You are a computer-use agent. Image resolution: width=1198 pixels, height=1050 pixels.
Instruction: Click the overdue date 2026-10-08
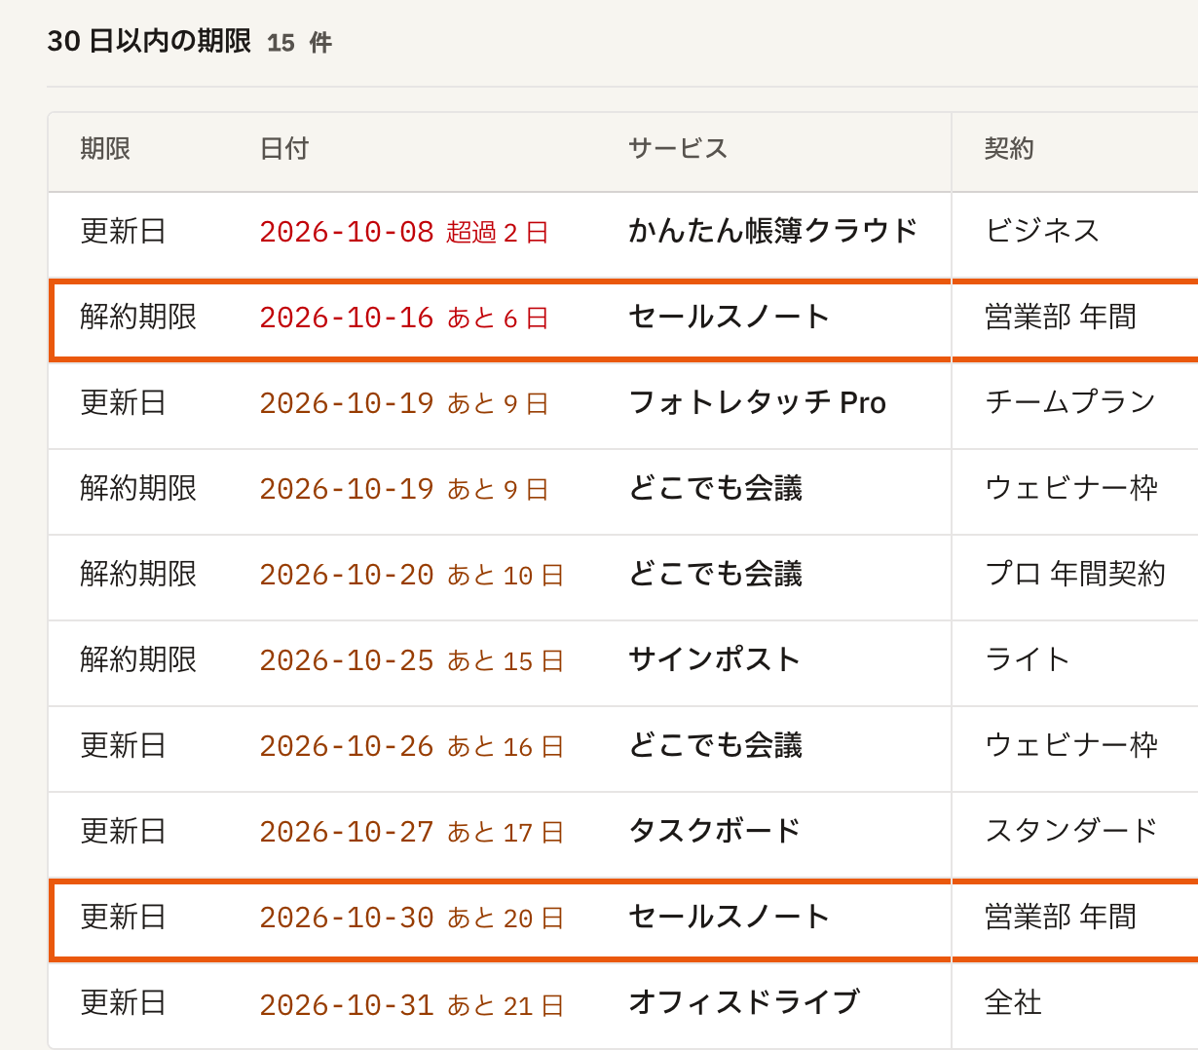(x=347, y=232)
